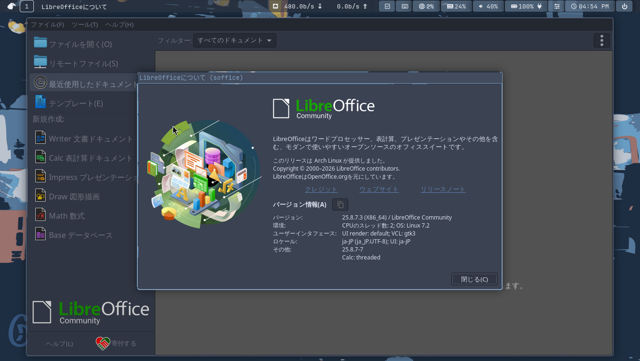Click the clock showing 04:54 PM
This screenshot has height=361, width=640.
pos(590,7)
